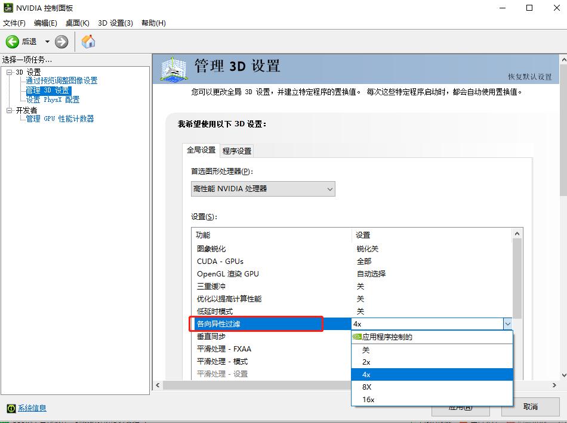The height and width of the screenshot is (423, 567).
Task: Open the 首选图形处理器 dropdown
Action: pos(330,188)
